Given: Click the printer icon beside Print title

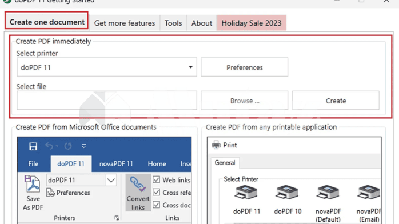Looking at the screenshot, I should 216,145.
